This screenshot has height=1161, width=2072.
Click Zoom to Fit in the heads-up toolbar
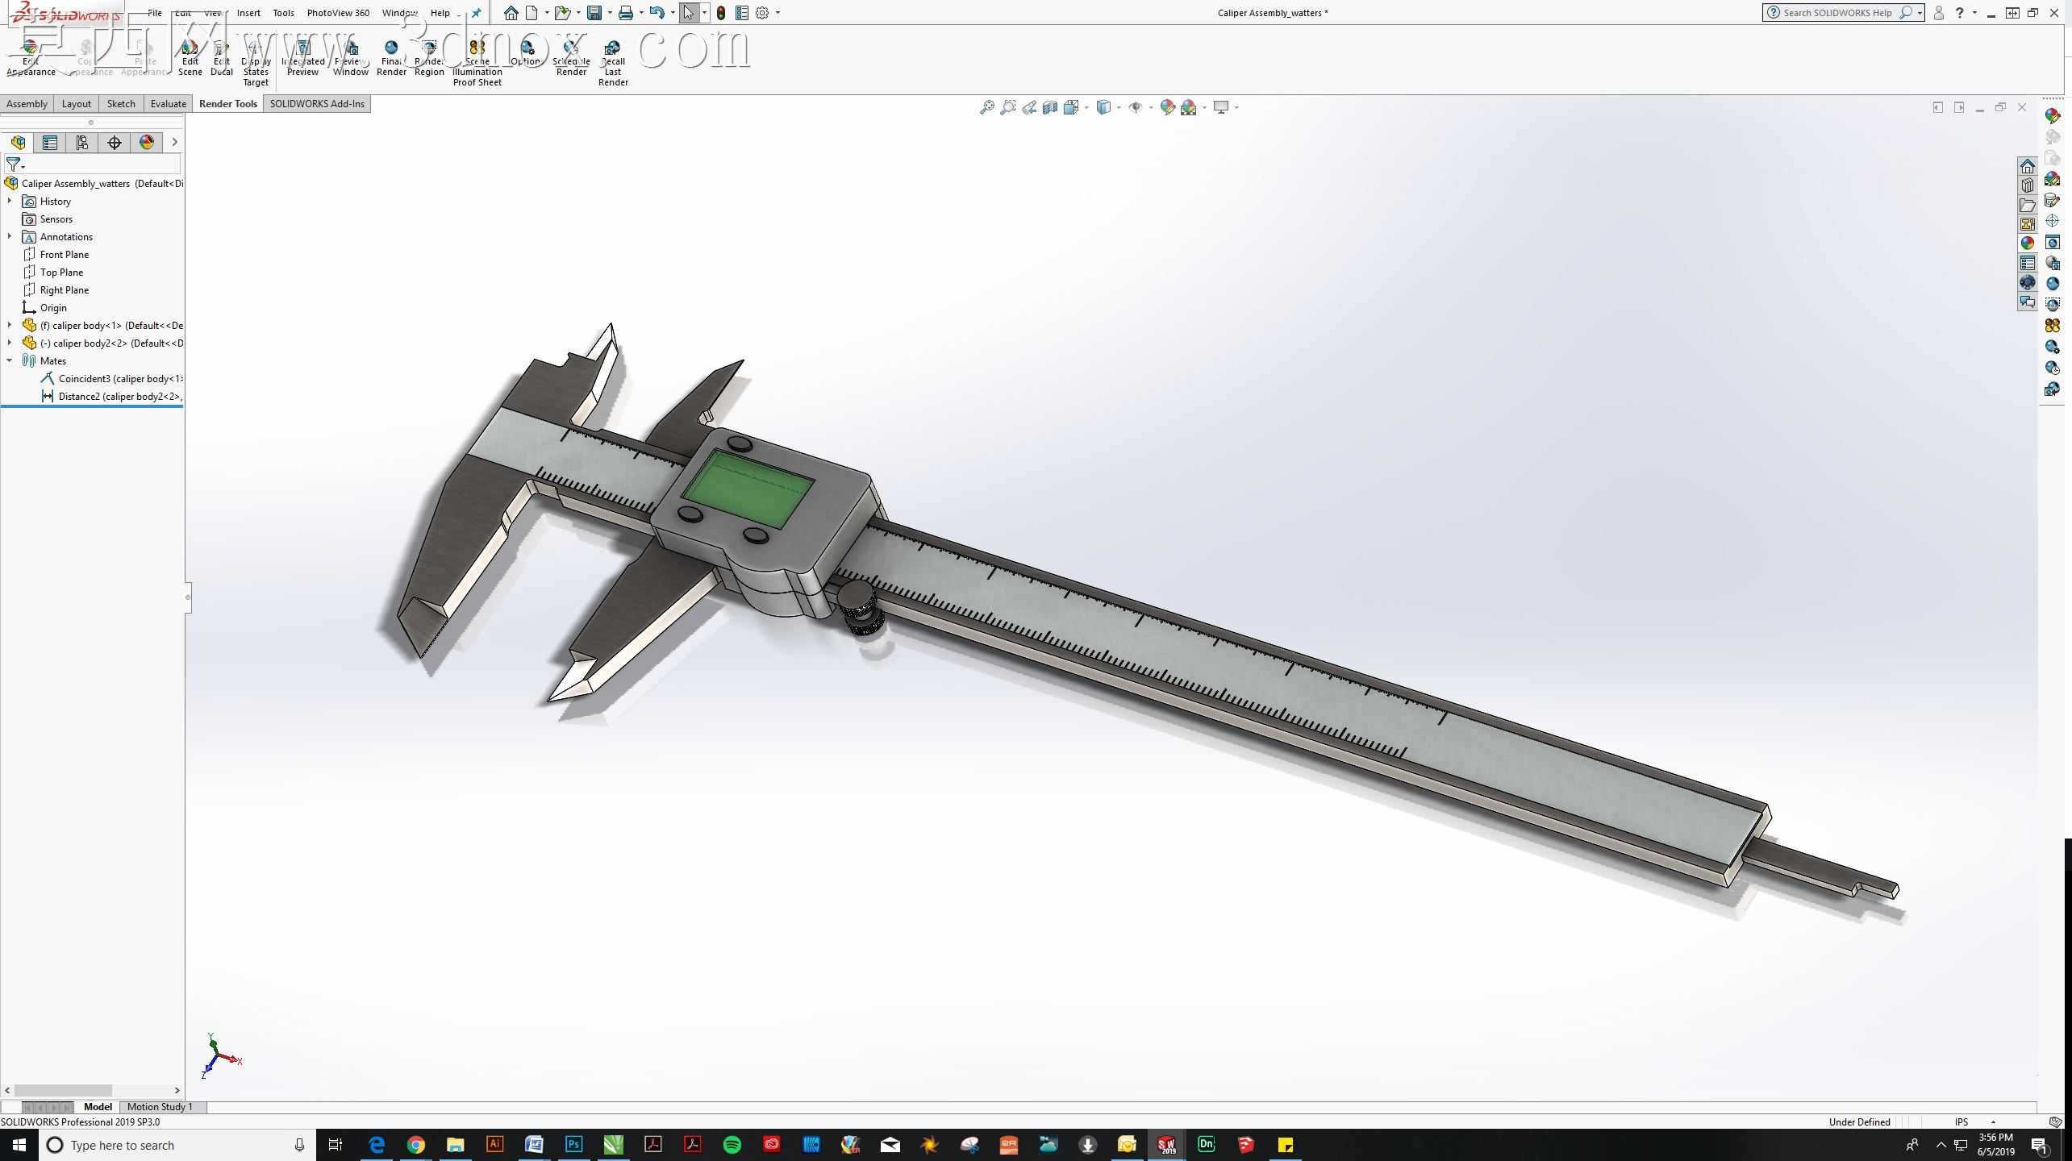[x=986, y=107]
